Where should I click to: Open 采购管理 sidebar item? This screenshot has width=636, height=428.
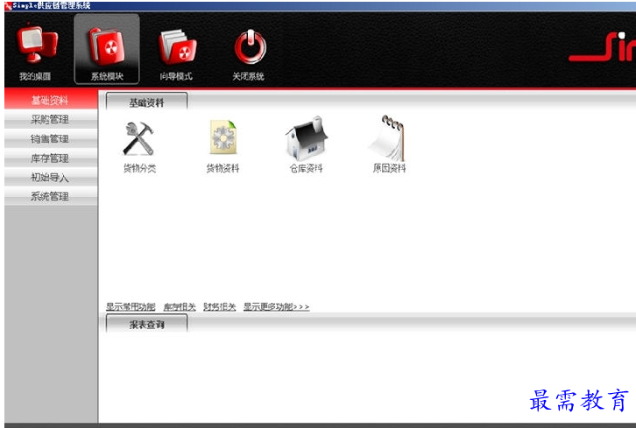[51, 119]
